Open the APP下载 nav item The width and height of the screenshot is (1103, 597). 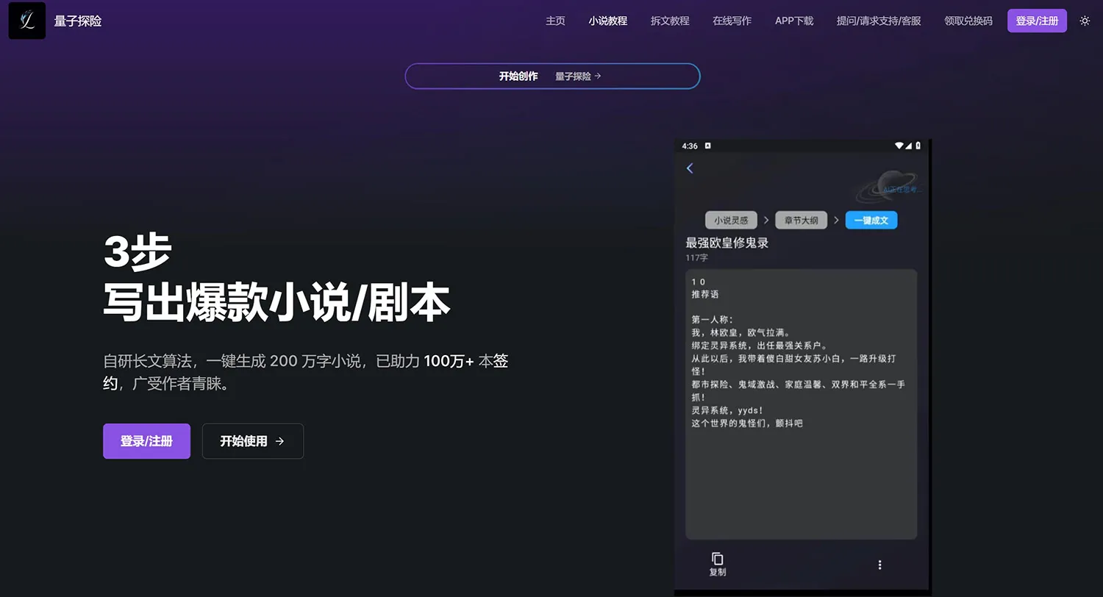coord(794,21)
